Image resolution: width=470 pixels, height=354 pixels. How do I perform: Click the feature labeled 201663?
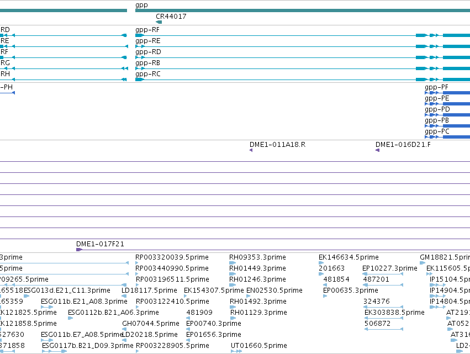331,268
